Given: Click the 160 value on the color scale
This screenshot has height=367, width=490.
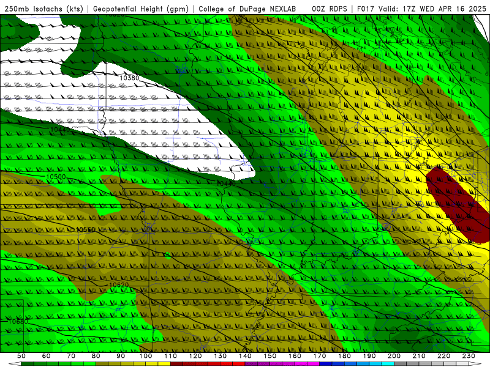Looking at the screenshot, I should 295,356.
